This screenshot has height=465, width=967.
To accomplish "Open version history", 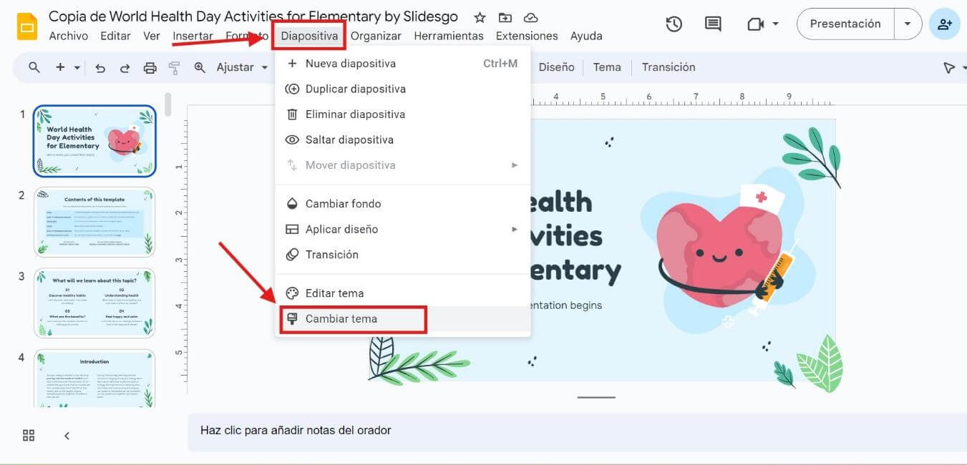I will [674, 24].
